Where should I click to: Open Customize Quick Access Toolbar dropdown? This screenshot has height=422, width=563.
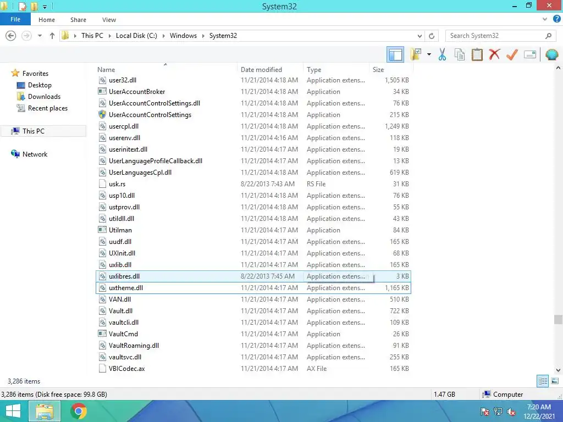click(45, 7)
